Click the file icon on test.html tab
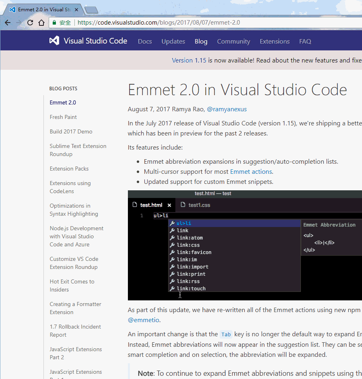The height and width of the screenshot is (379, 362). pos(135,205)
